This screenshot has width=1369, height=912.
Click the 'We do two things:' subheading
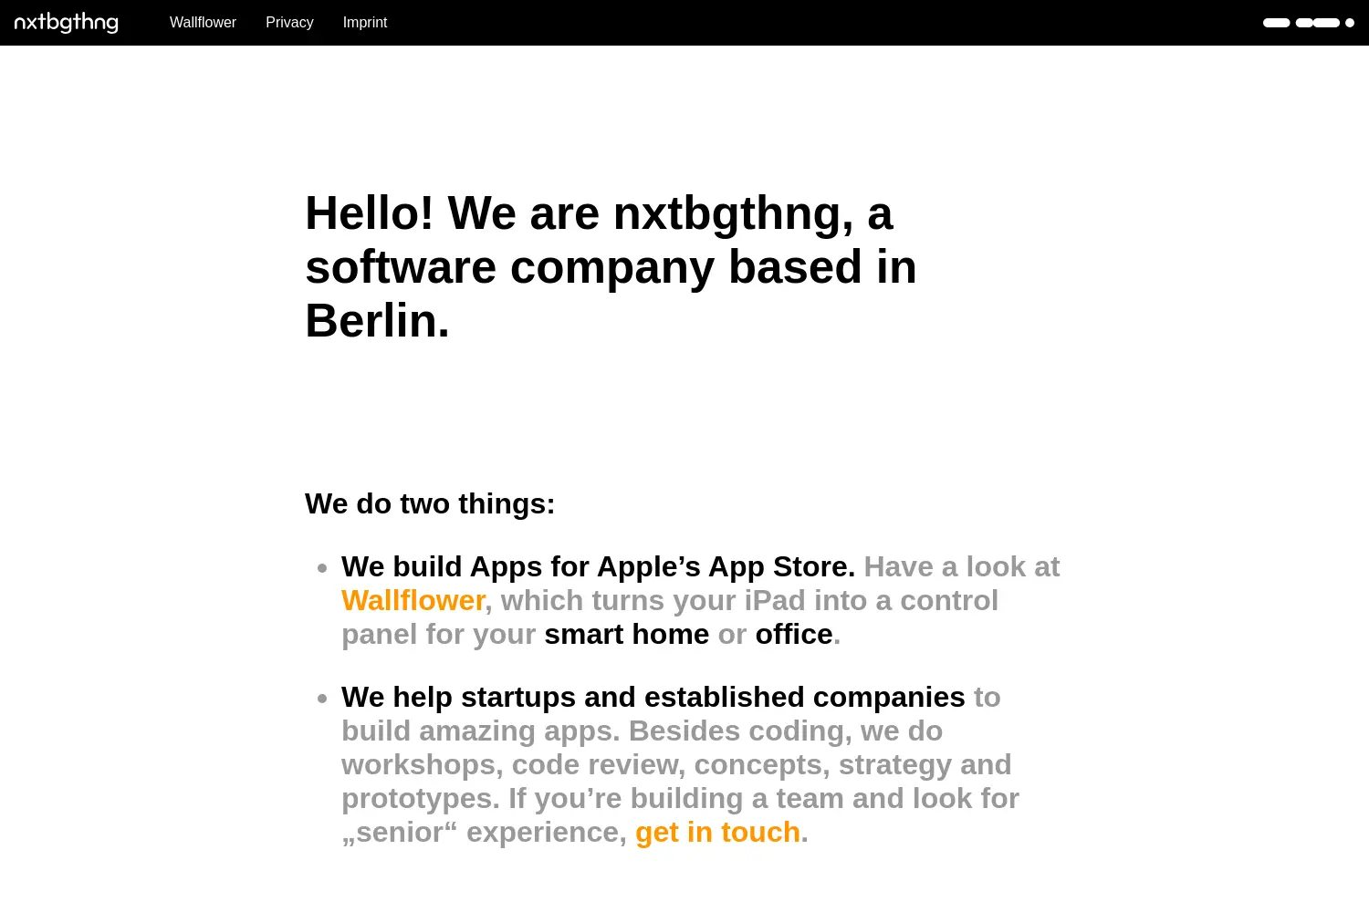(430, 503)
